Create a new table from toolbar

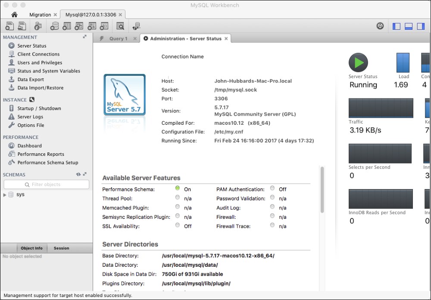pos(67,26)
